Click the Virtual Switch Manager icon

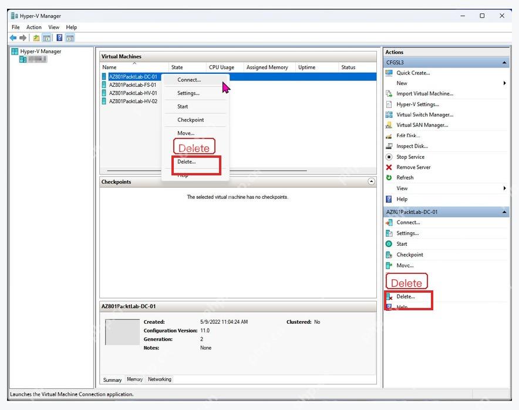click(x=389, y=115)
